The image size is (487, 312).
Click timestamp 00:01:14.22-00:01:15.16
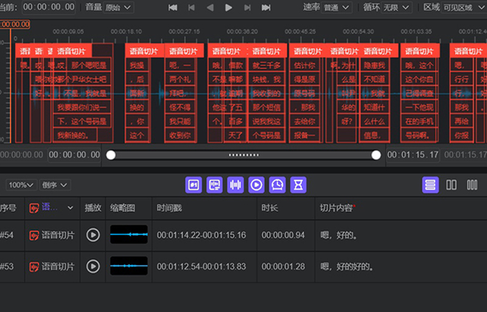tap(201, 235)
